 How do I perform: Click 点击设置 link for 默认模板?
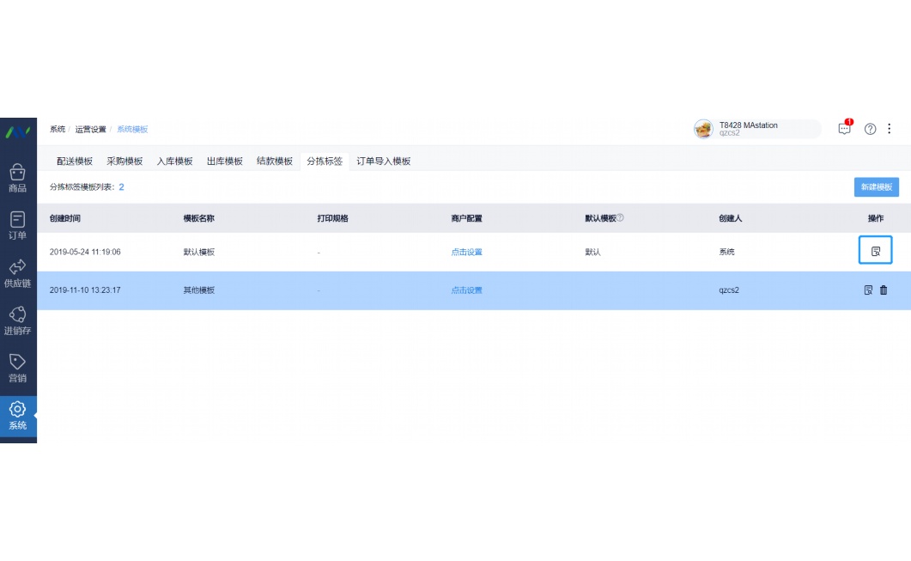coord(466,252)
